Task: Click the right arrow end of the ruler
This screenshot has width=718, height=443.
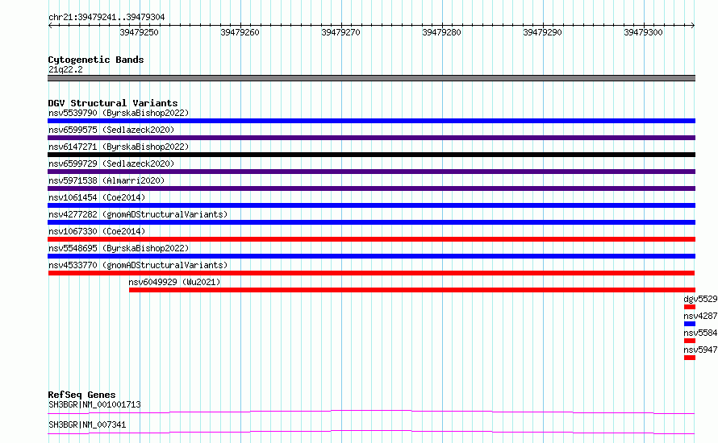Action: (x=693, y=25)
